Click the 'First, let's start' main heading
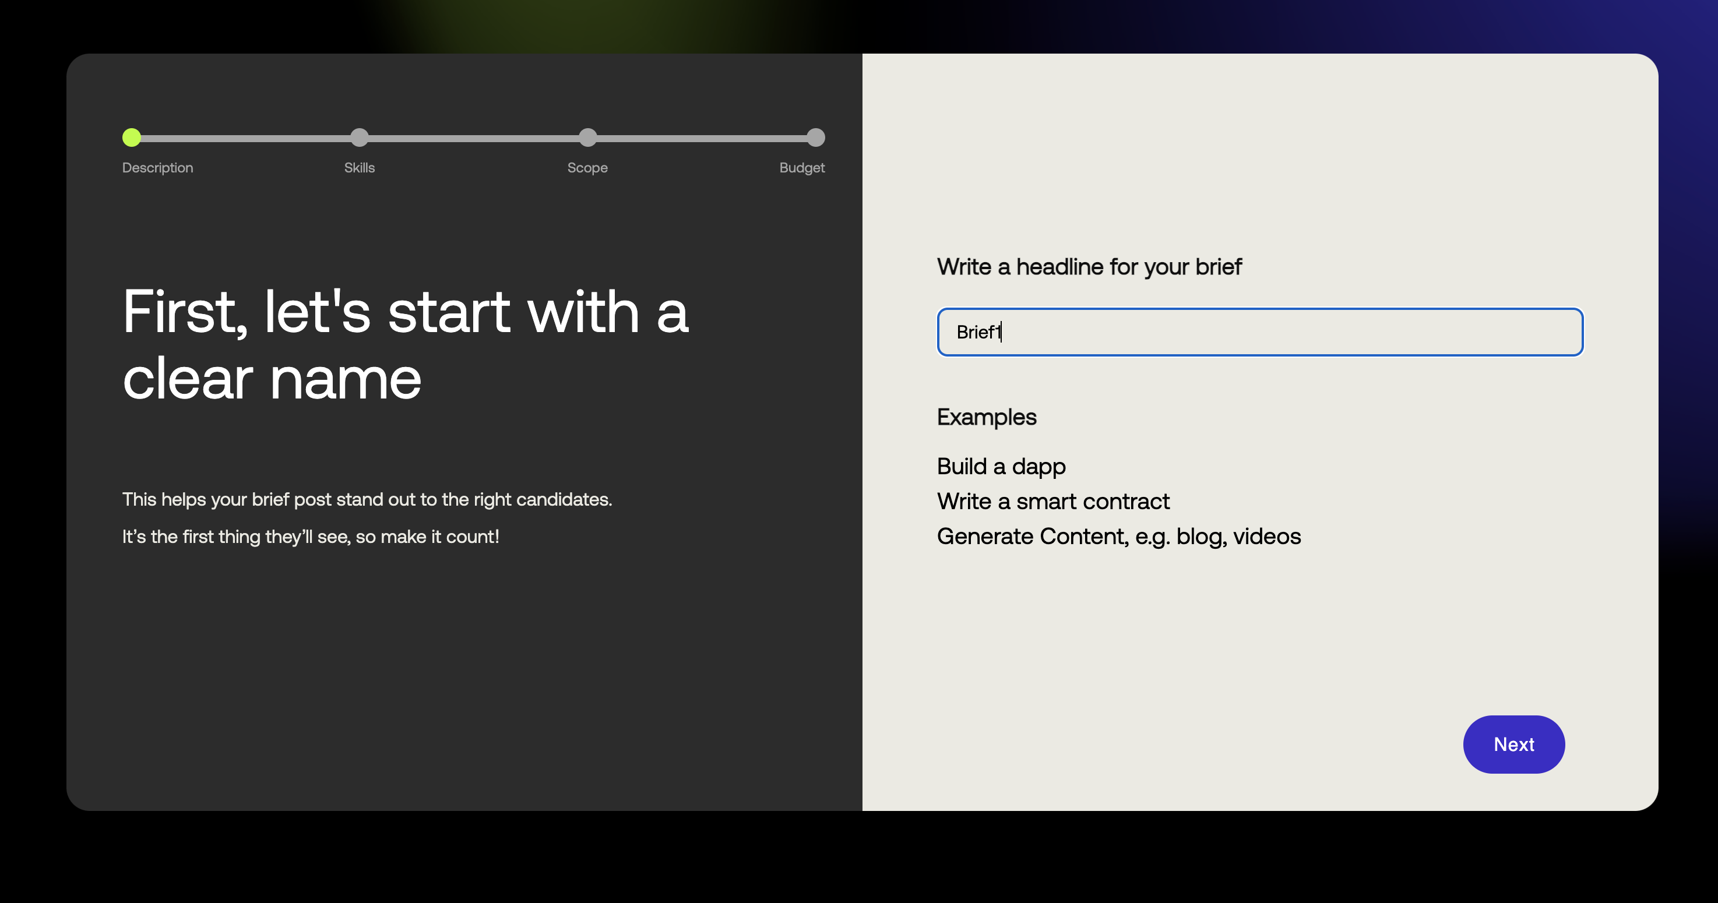This screenshot has width=1718, height=903. point(405,344)
